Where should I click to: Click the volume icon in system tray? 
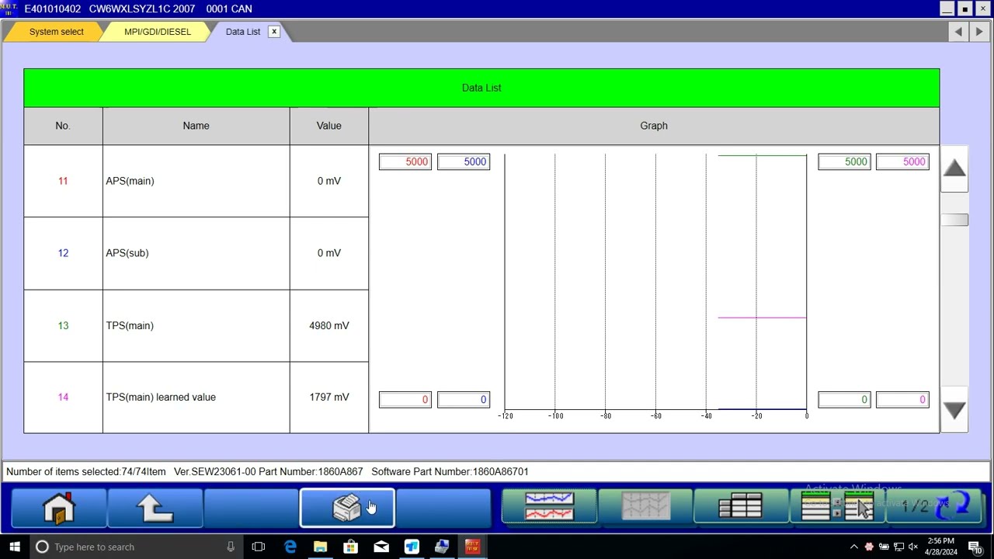(x=913, y=547)
